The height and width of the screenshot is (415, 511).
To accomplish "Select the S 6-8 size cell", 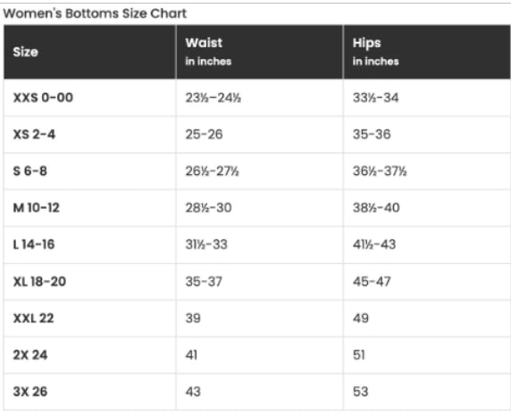I will point(89,171).
